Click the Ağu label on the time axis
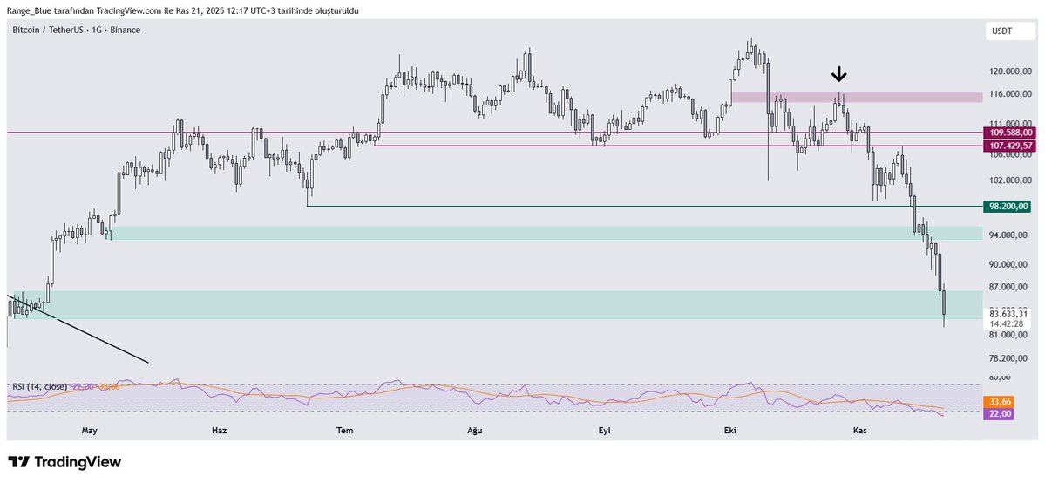1045x483 pixels. pyautogui.click(x=474, y=431)
